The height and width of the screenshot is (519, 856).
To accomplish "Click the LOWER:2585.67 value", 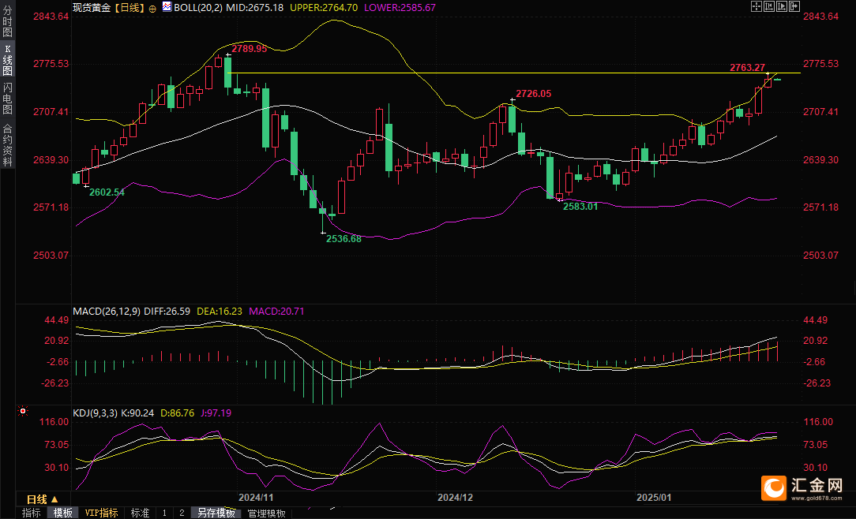I will coord(400,8).
